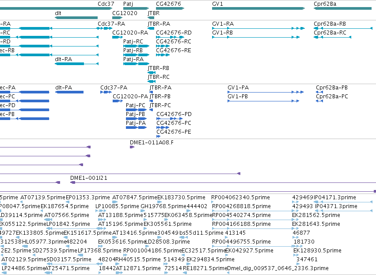Click EST label EP01353.3prime
Screen dimensions: 376x275
pos(88,198)
